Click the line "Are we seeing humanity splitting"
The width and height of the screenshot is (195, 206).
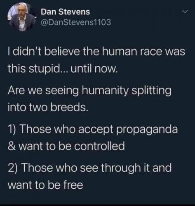tap(89, 91)
